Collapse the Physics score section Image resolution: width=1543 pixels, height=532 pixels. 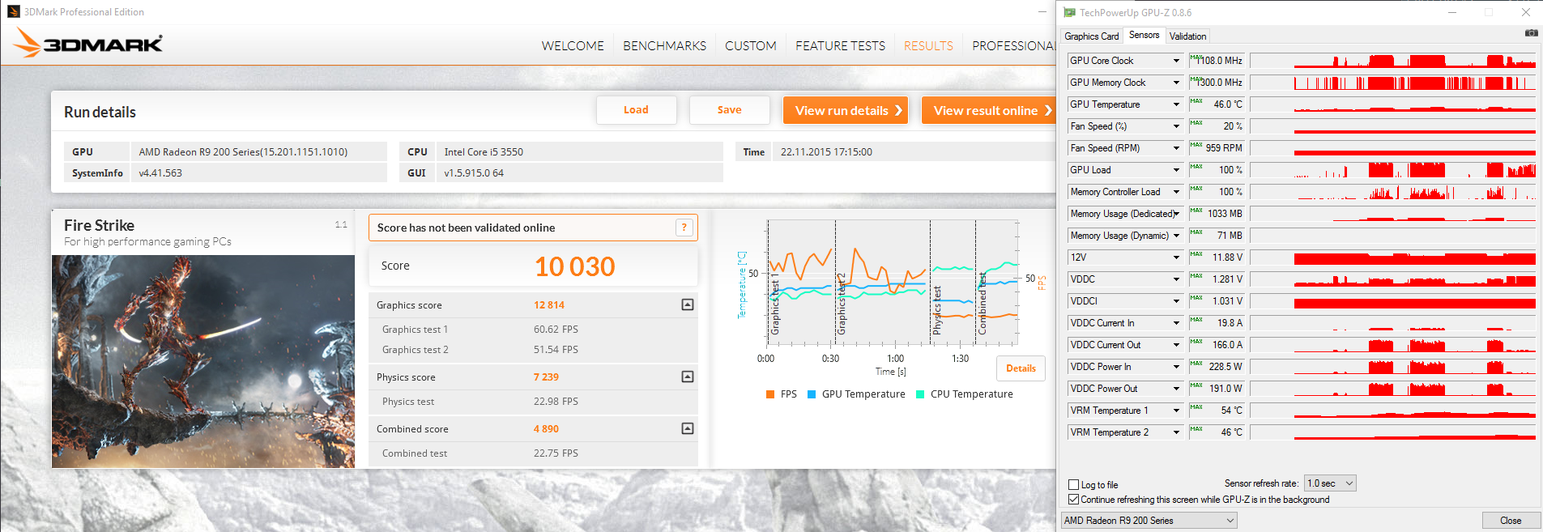point(688,377)
